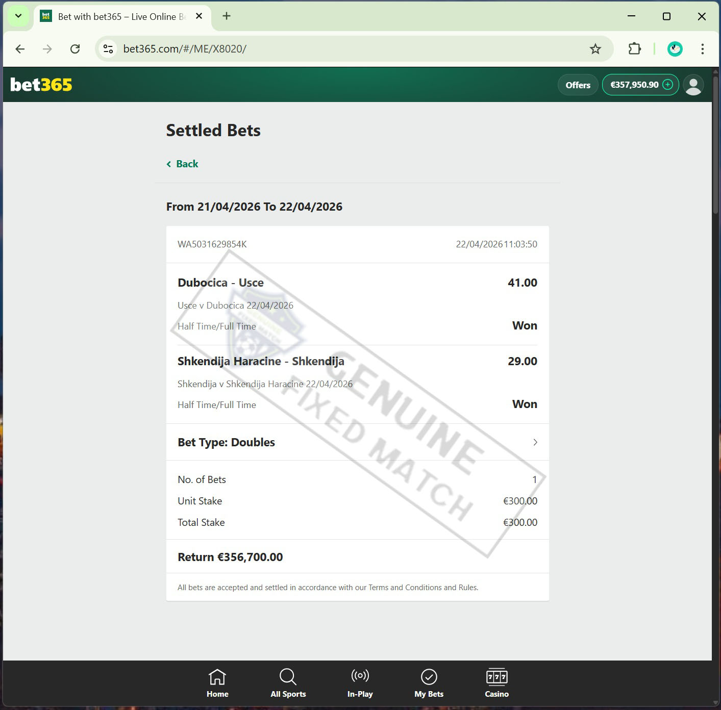The image size is (721, 710).
Task: Bookmark this page with the star icon
Action: pos(595,49)
